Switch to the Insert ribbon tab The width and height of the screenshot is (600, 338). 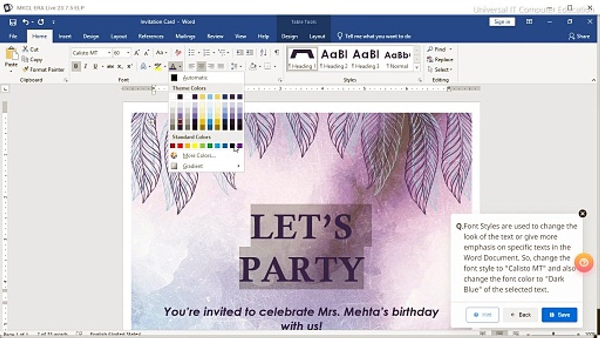tap(65, 36)
